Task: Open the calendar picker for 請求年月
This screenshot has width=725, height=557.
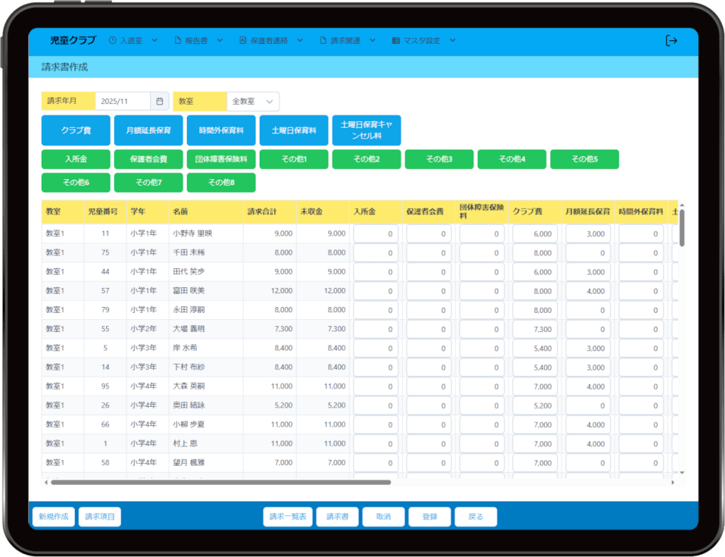Action: click(x=160, y=101)
